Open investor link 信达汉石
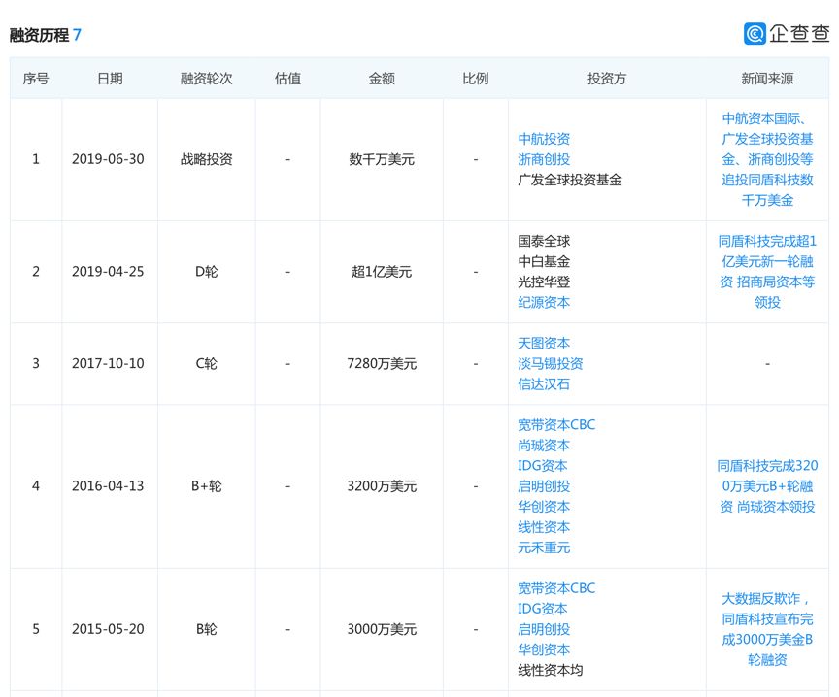Image resolution: width=839 pixels, height=697 pixels. coord(544,384)
